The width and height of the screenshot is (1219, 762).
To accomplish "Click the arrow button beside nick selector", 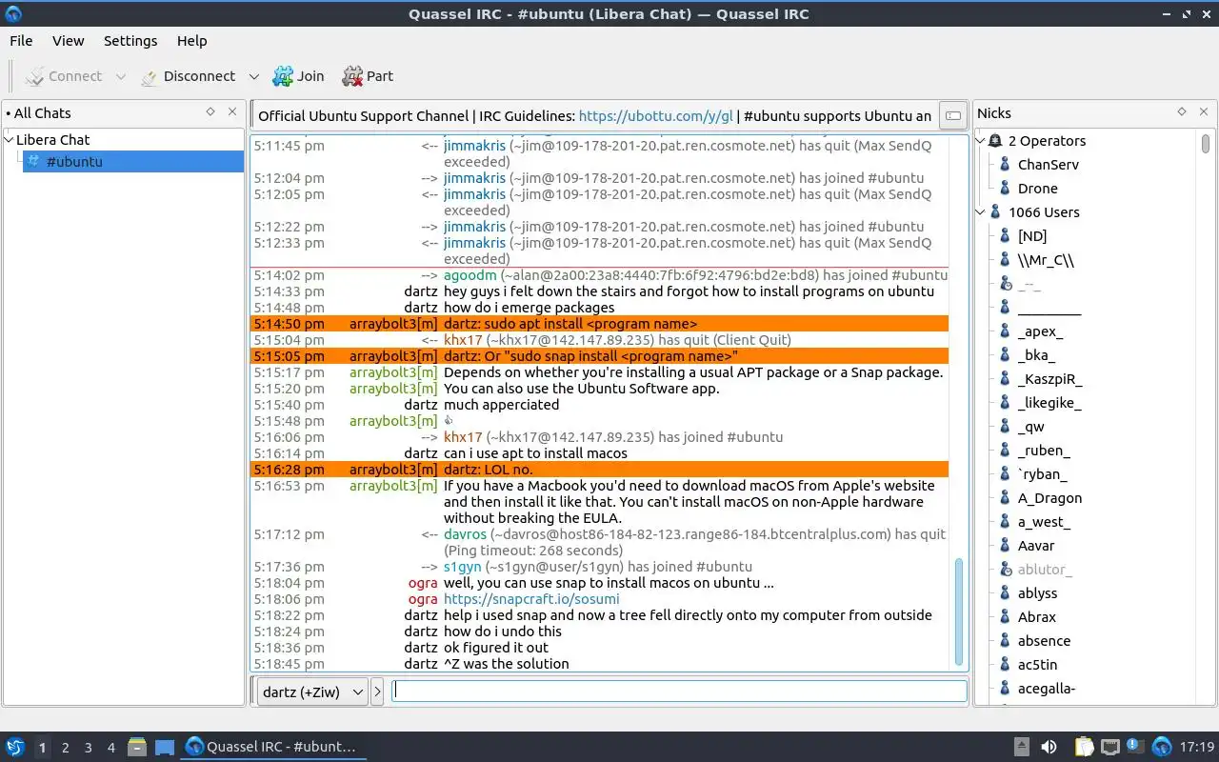I will tap(377, 692).
